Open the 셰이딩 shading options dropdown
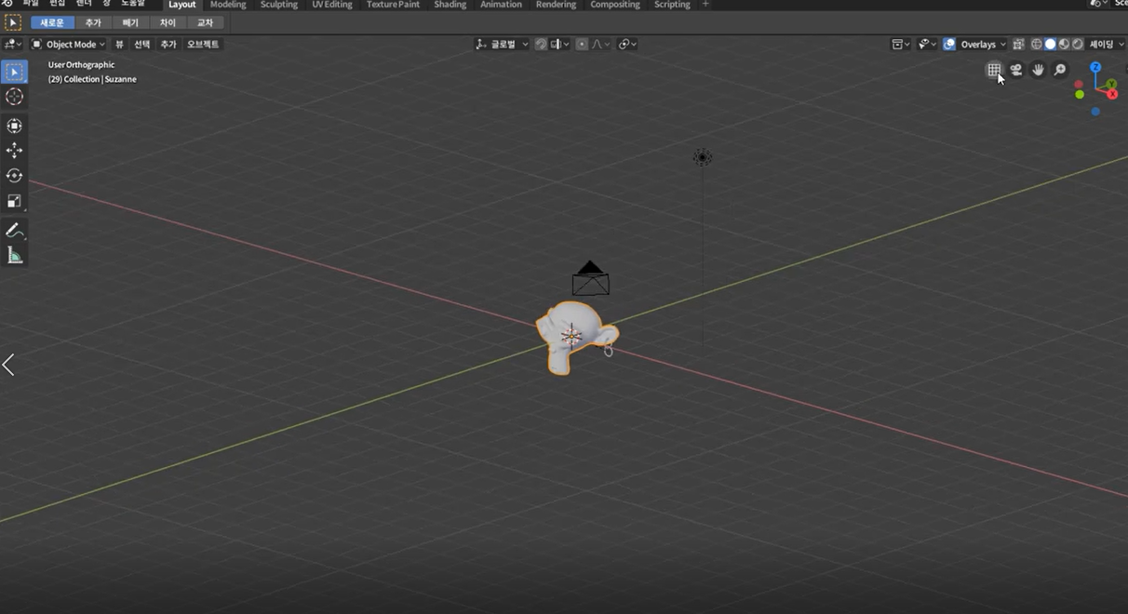The height and width of the screenshot is (614, 1128). coord(1107,44)
